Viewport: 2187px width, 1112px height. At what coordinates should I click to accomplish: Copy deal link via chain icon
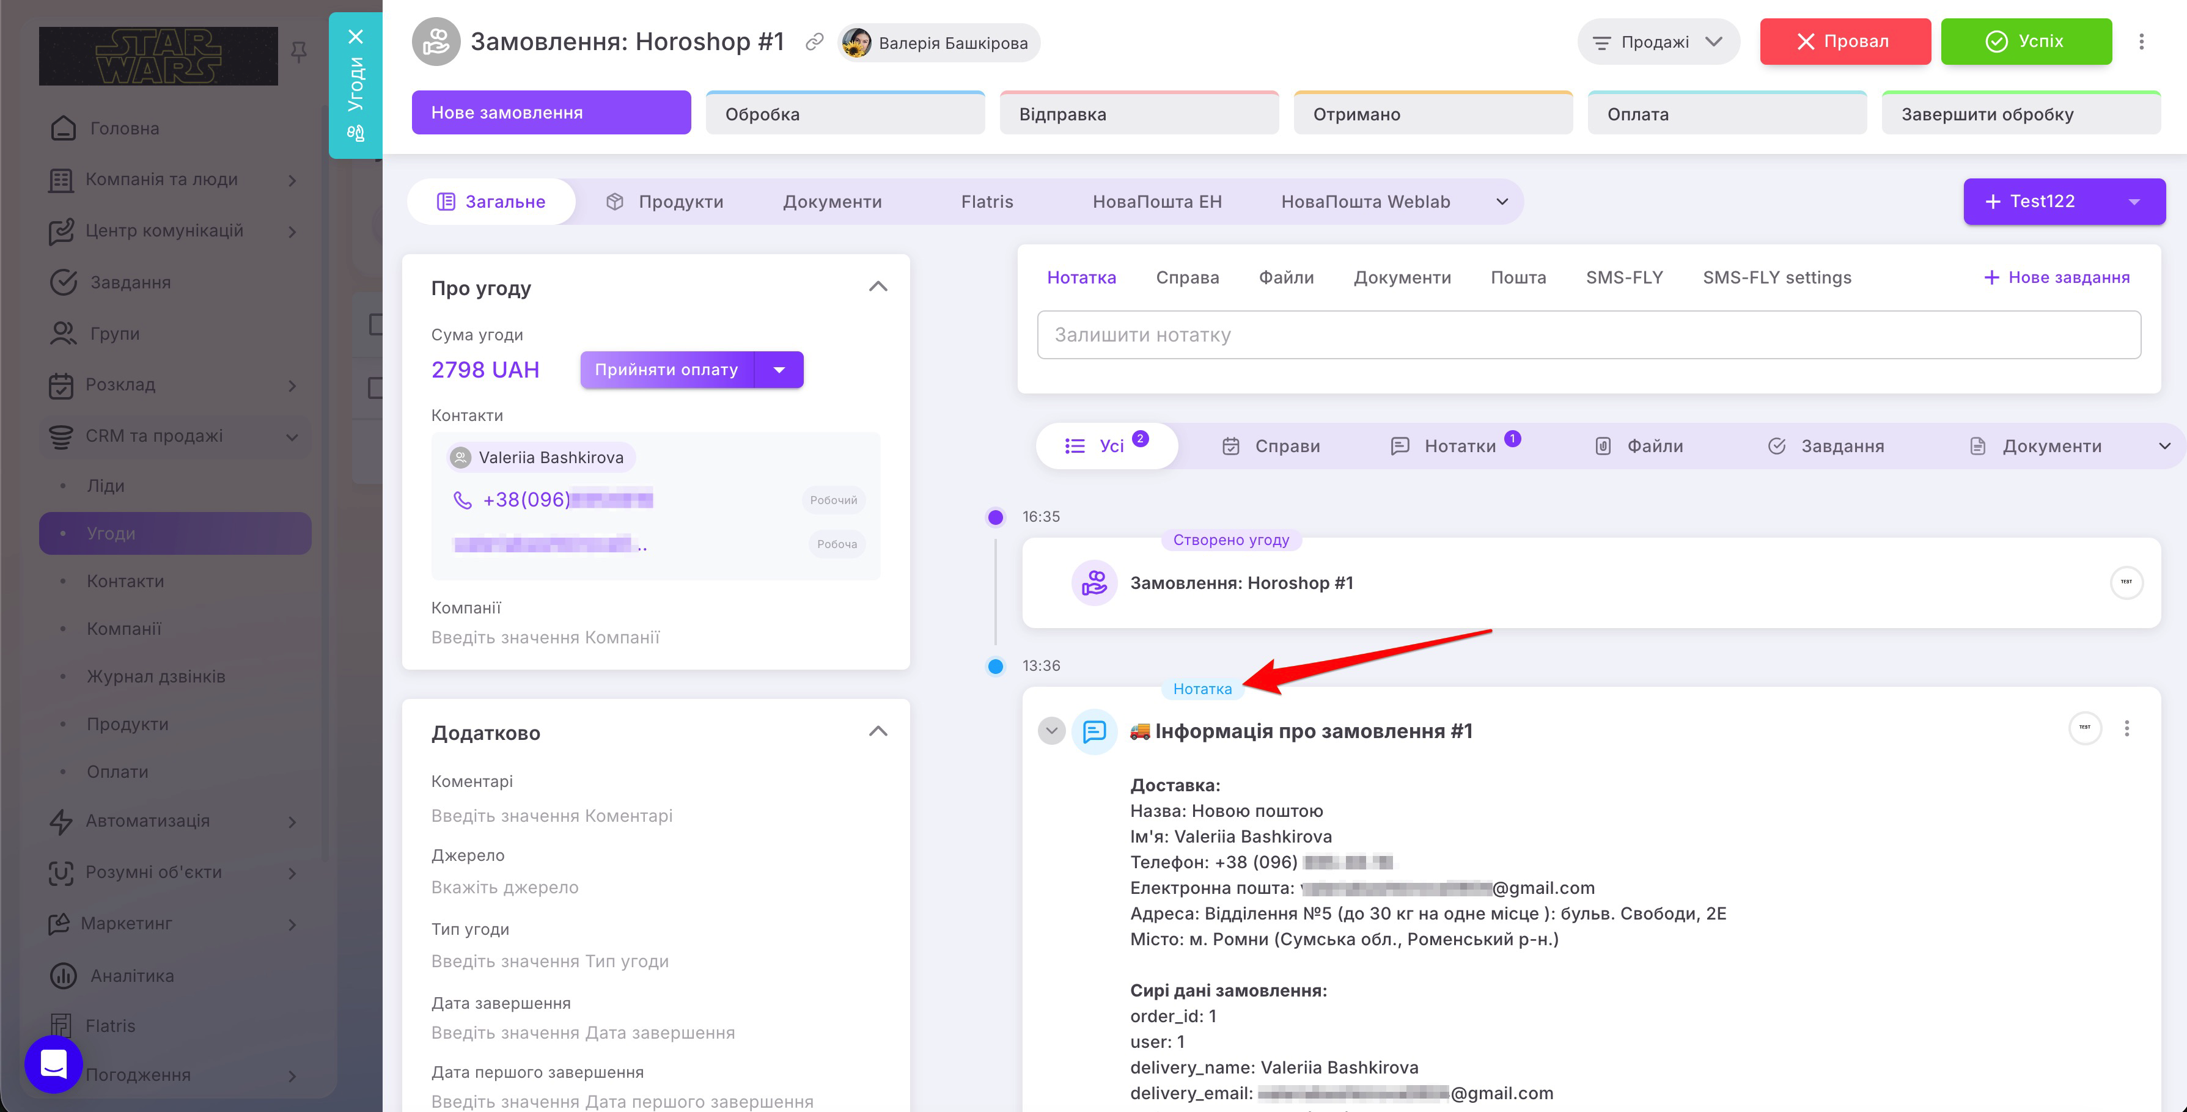click(814, 42)
